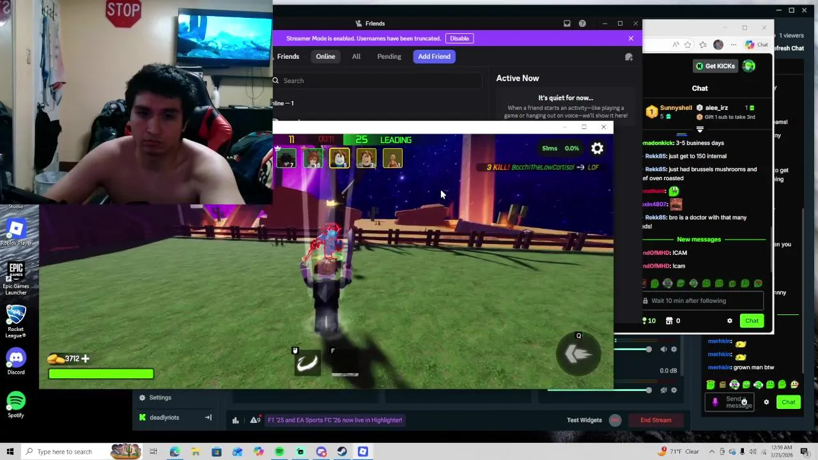
Task: Open chat settings gear in Kick popup
Action: click(x=730, y=321)
